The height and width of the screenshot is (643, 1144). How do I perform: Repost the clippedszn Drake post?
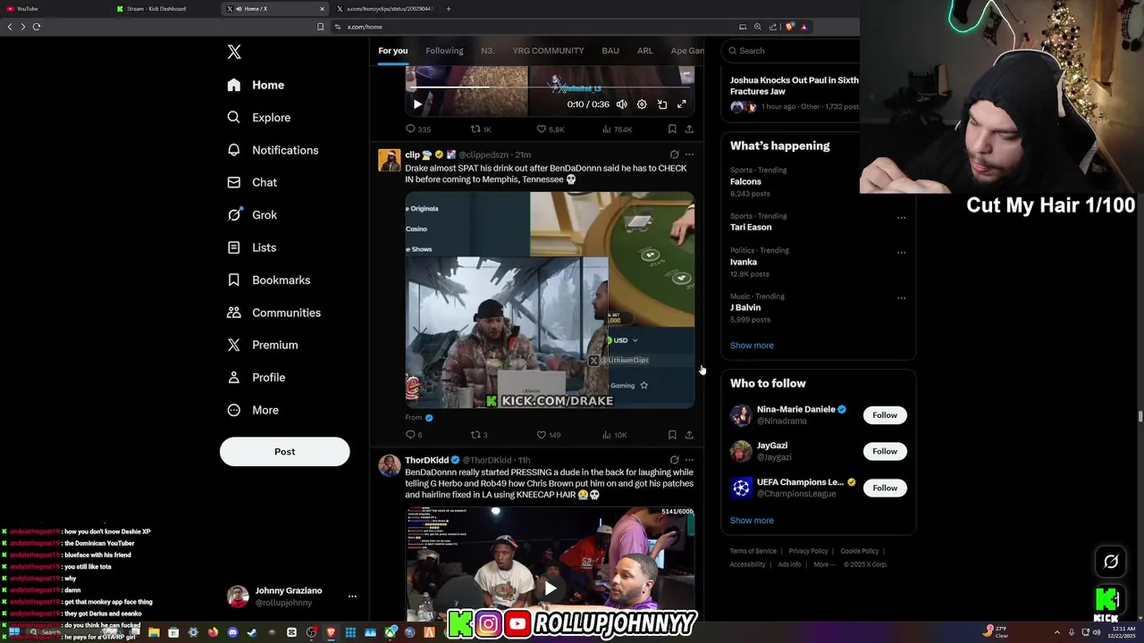click(x=479, y=435)
